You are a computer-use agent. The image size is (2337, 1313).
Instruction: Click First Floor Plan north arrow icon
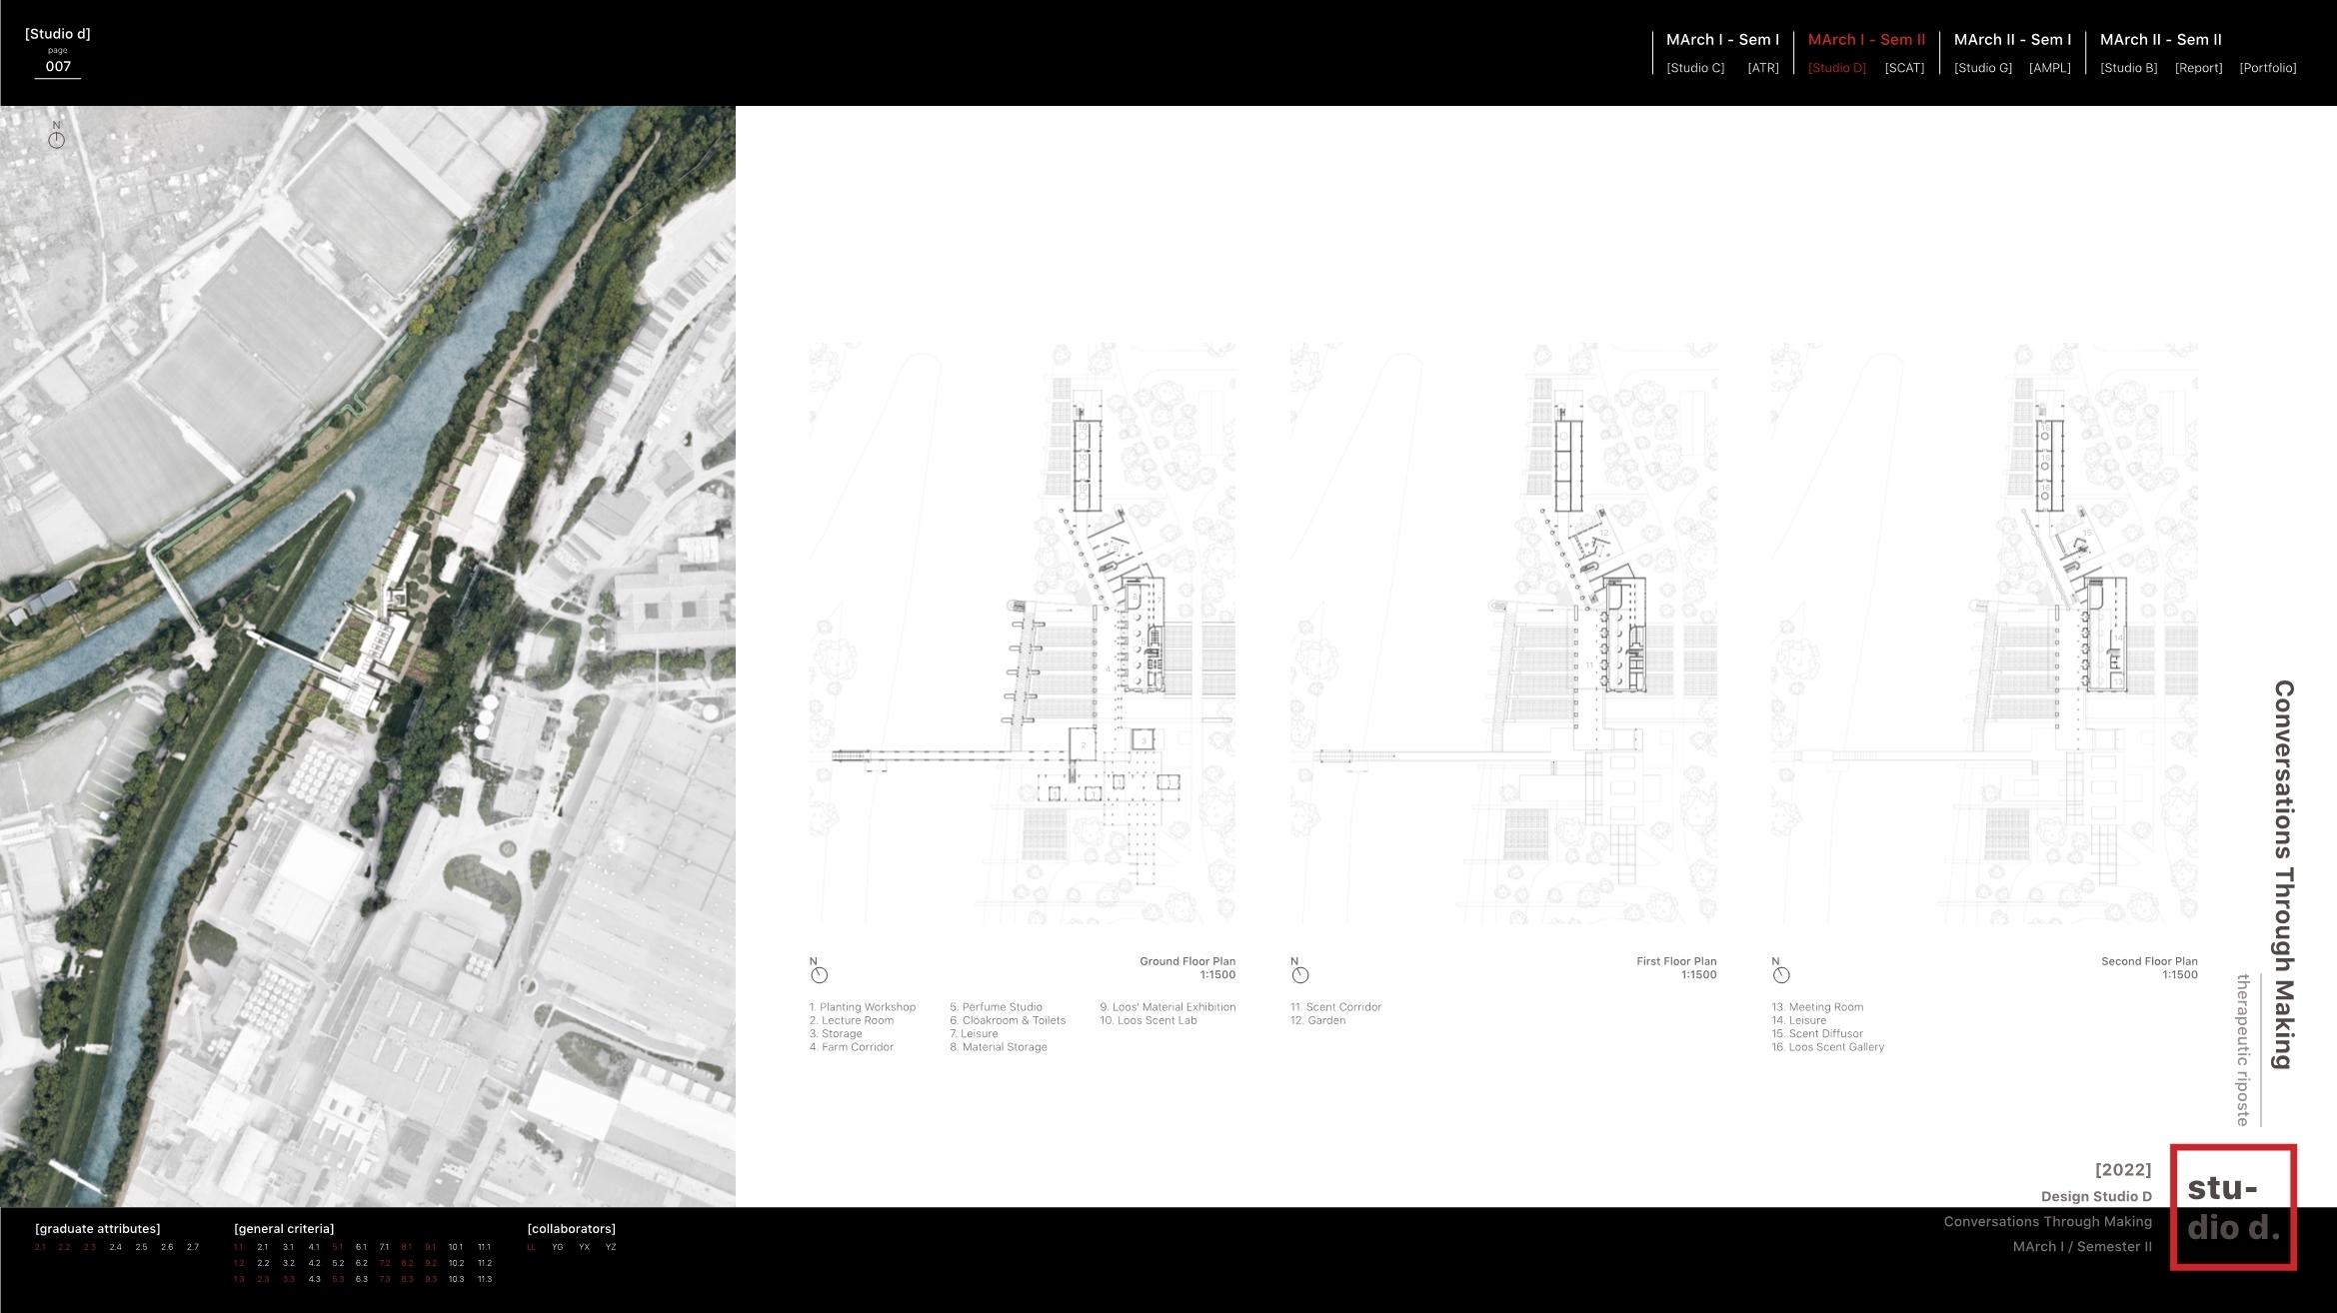click(1299, 974)
